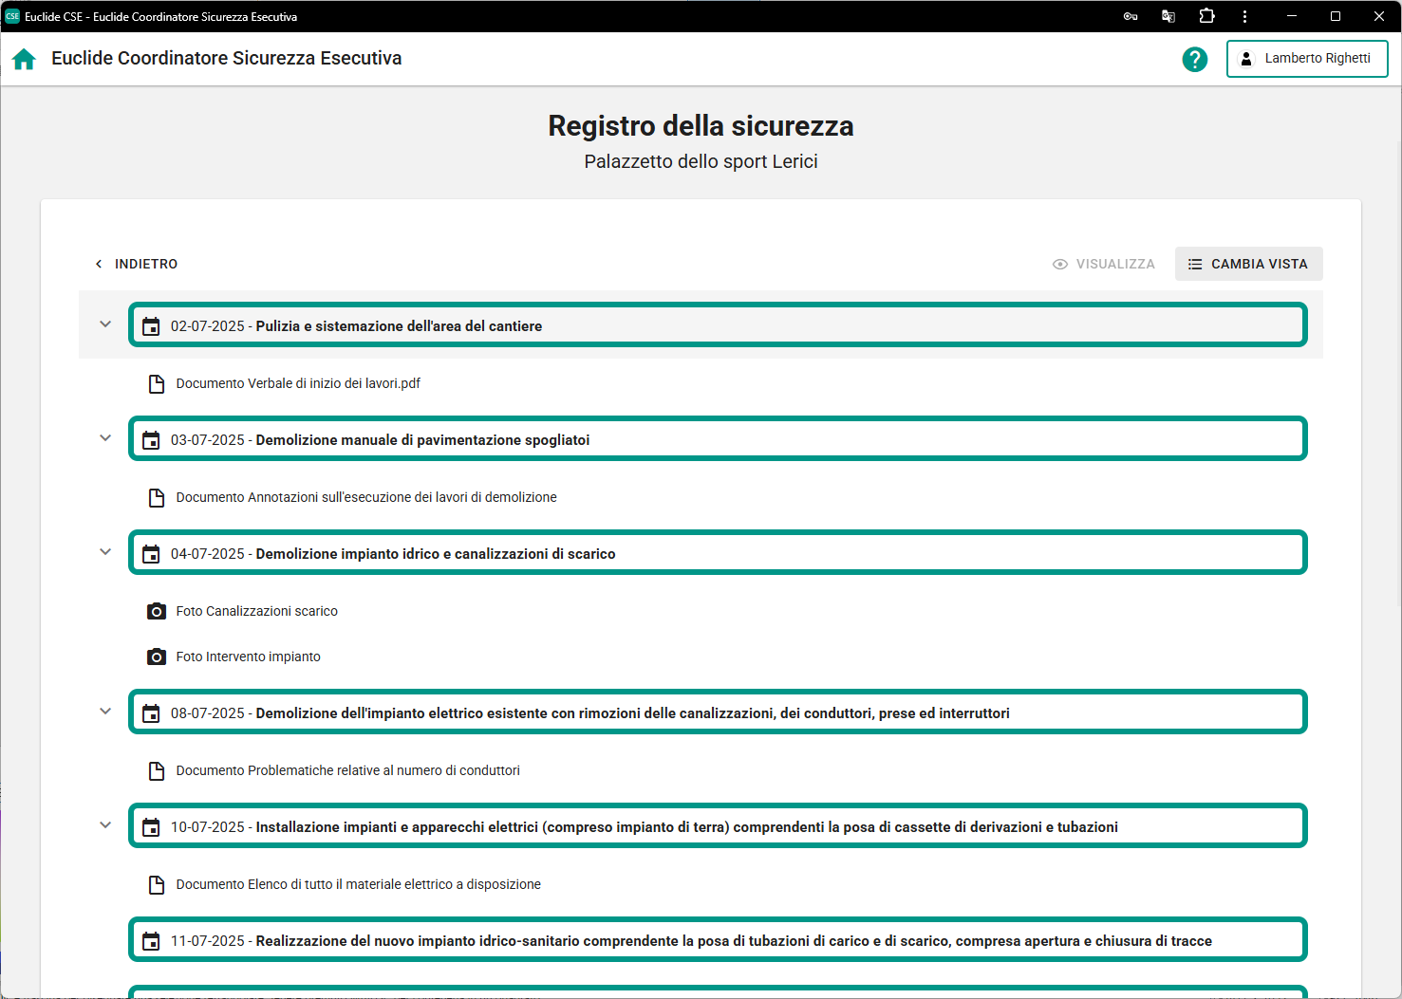The width and height of the screenshot is (1402, 999).
Task: Click the Visualizza eye button
Action: pyautogui.click(x=1104, y=264)
